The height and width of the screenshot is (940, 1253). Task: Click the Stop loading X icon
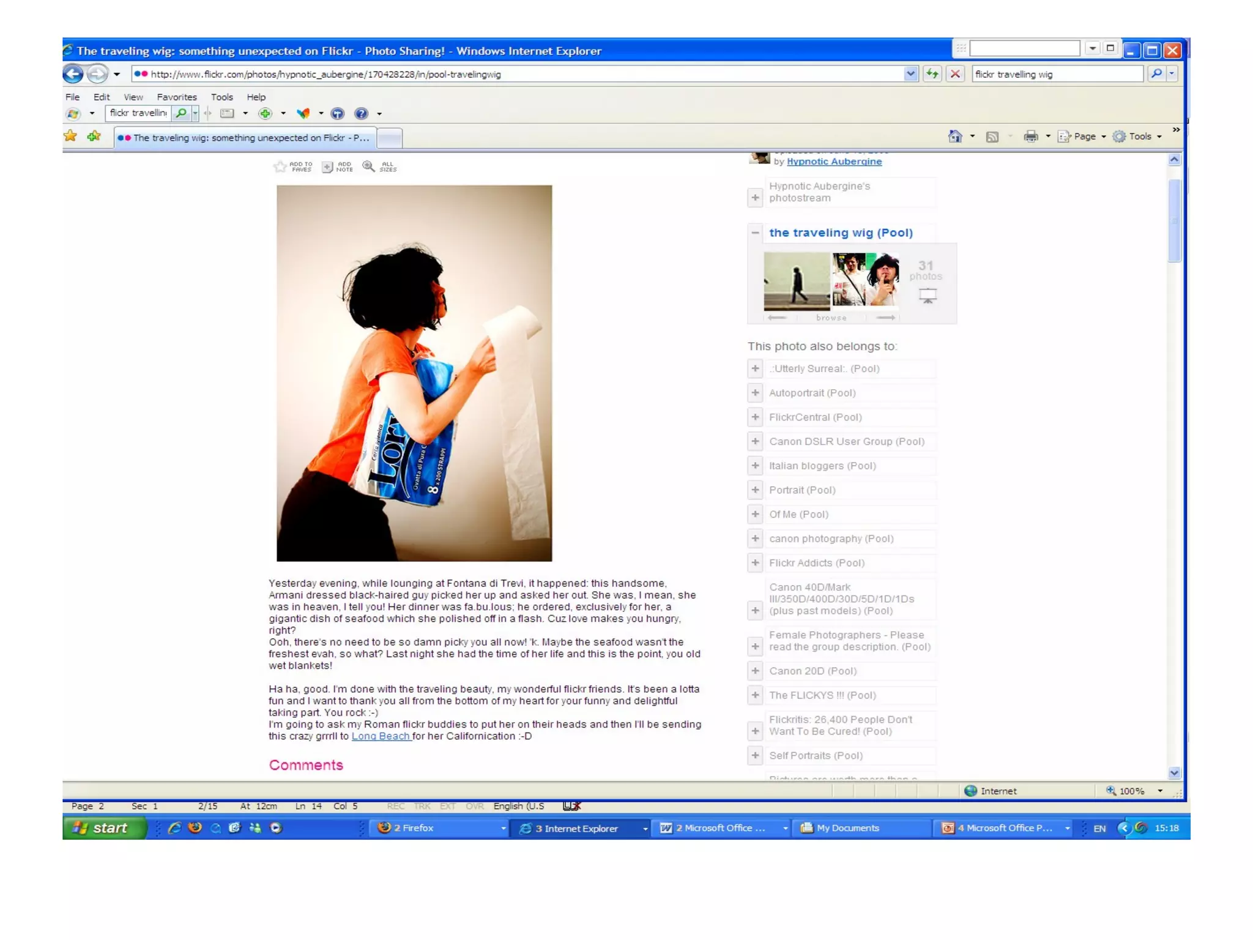click(x=954, y=74)
